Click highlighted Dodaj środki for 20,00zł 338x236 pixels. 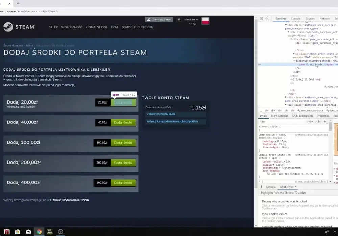(123, 102)
